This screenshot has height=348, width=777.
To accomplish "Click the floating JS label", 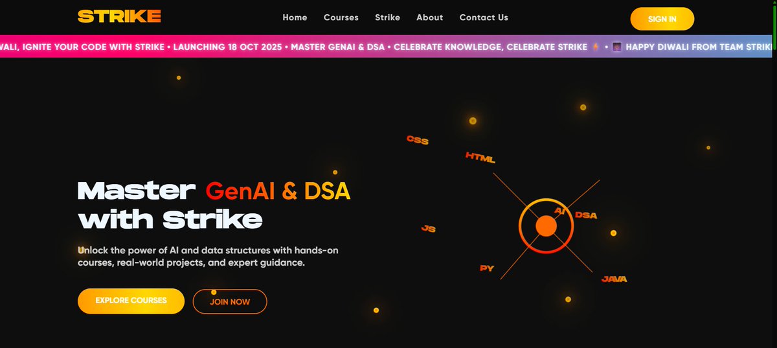I will 428,229.
